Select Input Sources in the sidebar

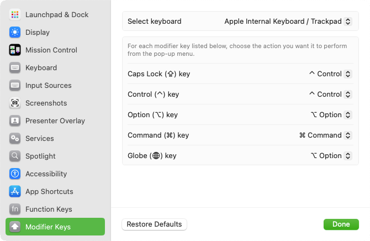(48, 86)
